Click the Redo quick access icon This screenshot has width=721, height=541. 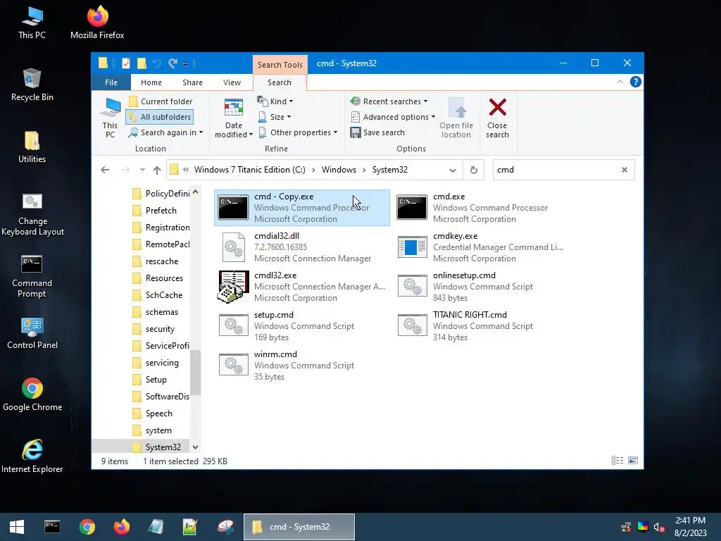(173, 63)
